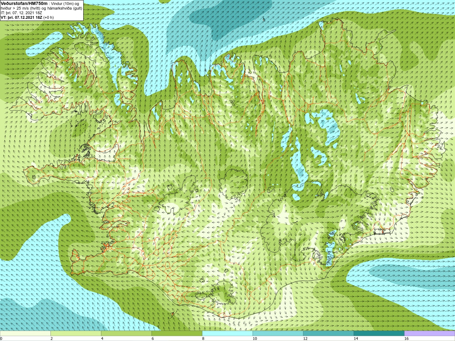Click the legend scale label "16"
This screenshot has height=341, width=455.
tap(406, 339)
